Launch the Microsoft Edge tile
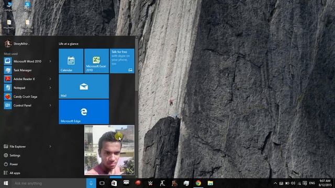Image resolution: width=335 pixels, height=188 pixels. (84, 112)
